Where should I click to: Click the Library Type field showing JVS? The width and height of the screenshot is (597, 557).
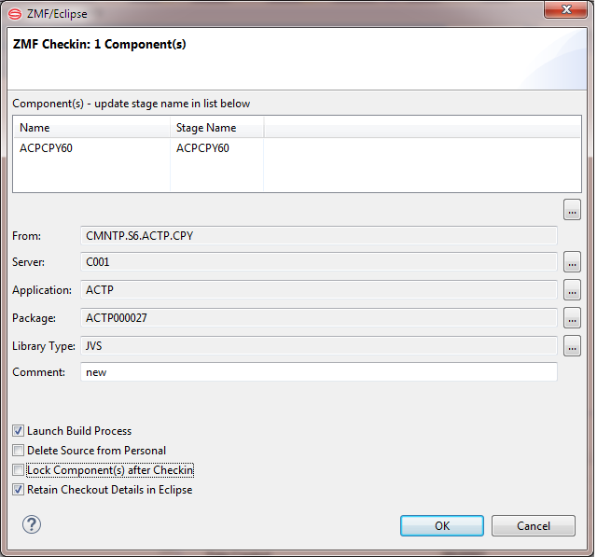pyautogui.click(x=319, y=346)
